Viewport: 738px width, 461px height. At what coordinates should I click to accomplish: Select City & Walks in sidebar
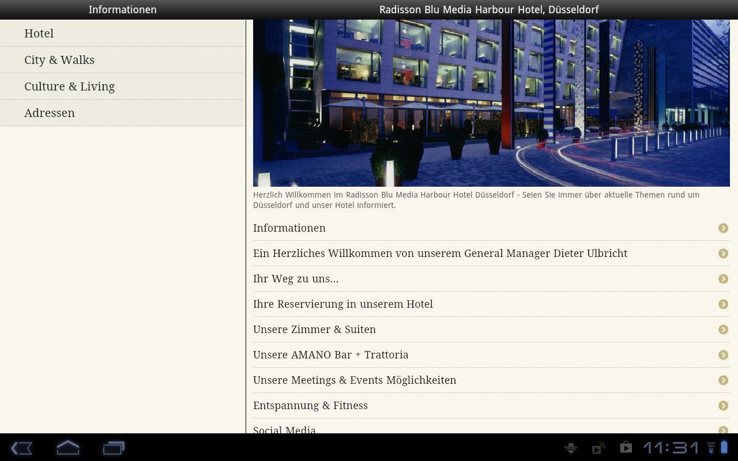122,60
